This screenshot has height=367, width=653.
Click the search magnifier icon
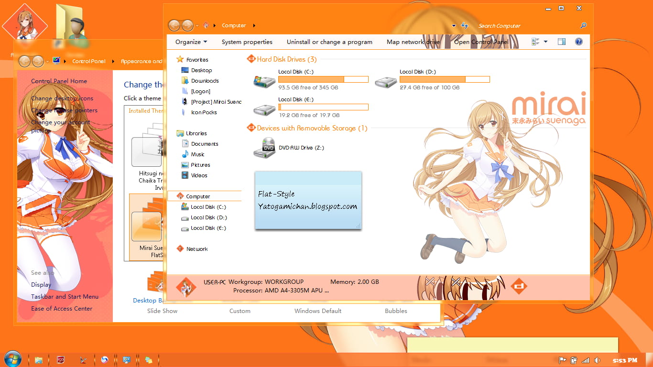[x=583, y=25]
